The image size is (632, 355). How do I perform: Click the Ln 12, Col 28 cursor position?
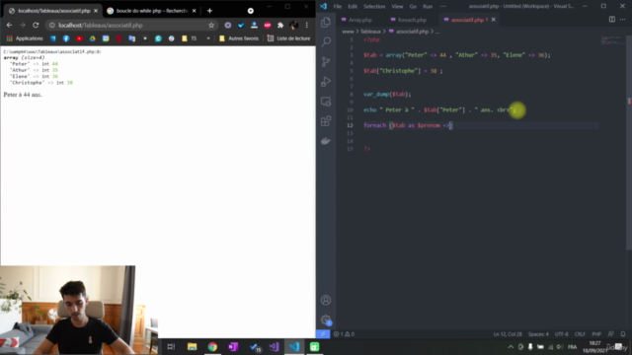(508, 334)
